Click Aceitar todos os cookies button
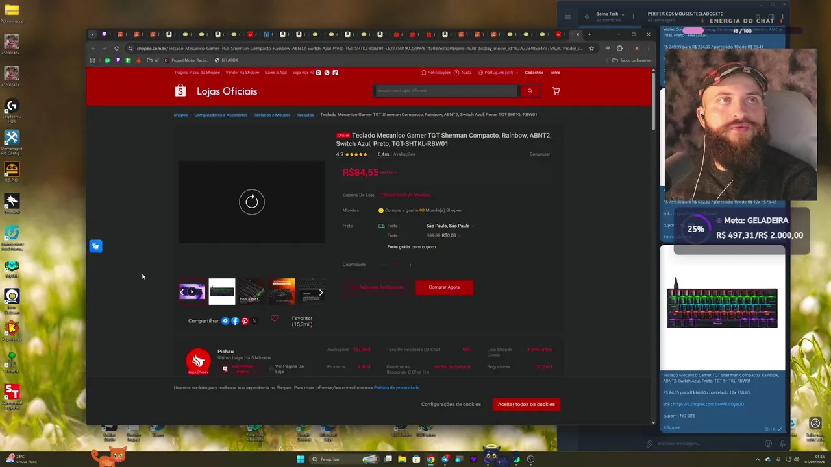 tap(527, 404)
